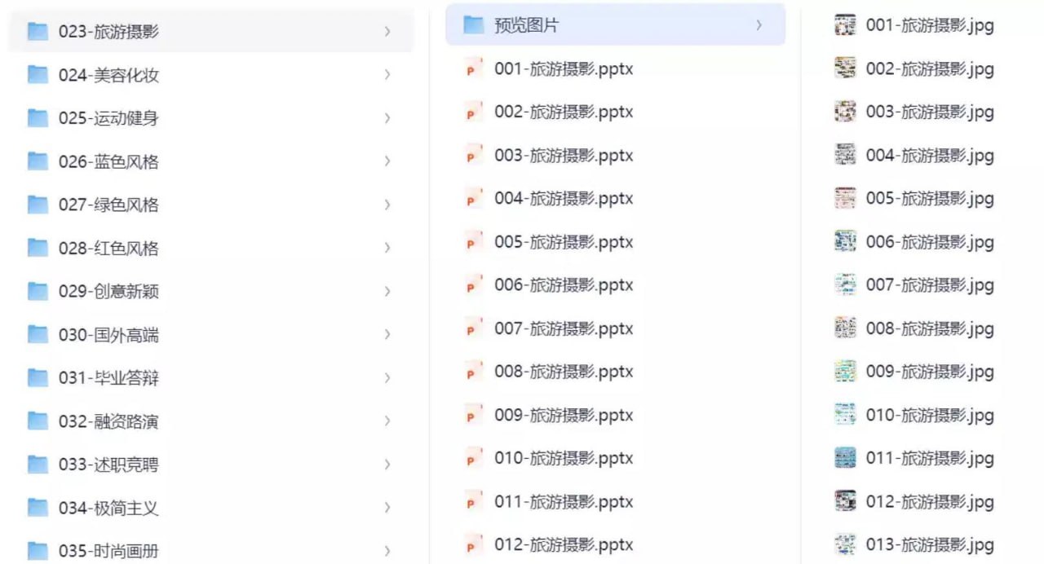Click the folder icon for 024-美容化妆

coord(38,75)
